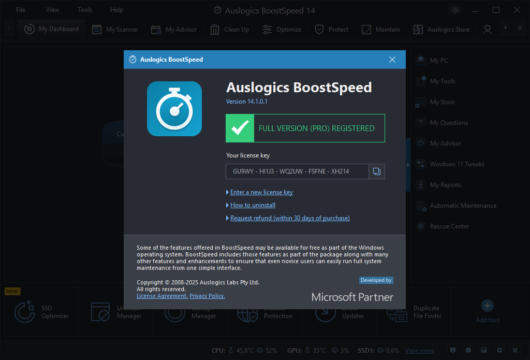Switch to My Scanner tab
This screenshot has height=360, width=530.
[115, 30]
